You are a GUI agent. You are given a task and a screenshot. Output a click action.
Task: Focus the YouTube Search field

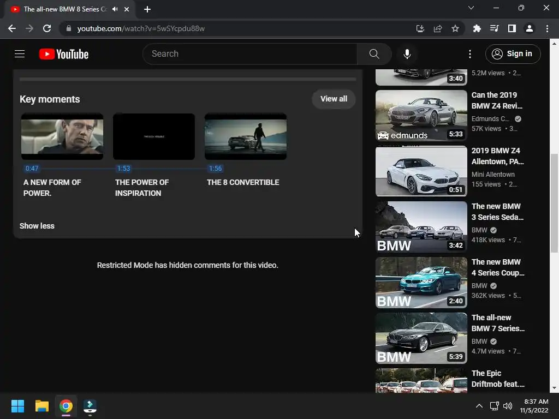pos(250,54)
